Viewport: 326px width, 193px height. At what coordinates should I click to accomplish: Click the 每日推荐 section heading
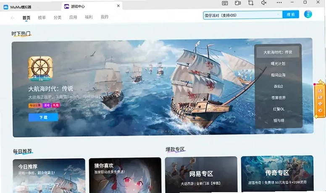click(23, 151)
